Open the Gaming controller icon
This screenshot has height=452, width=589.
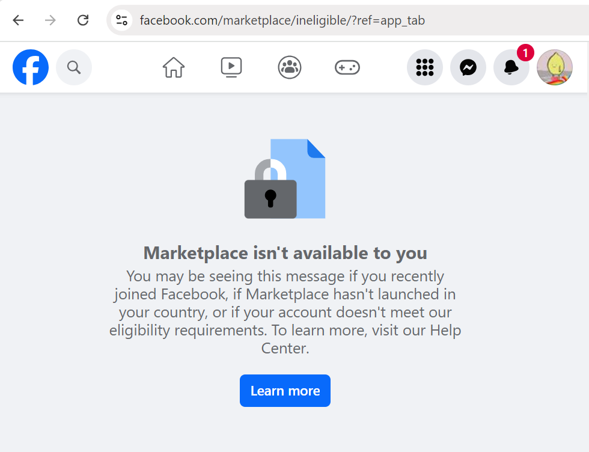[x=347, y=68]
